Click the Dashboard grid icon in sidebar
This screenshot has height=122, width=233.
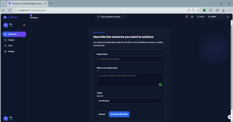point(5,34)
